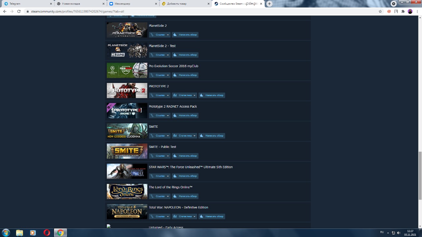Expand Статистика dropdown for SMITE

click(x=184, y=136)
